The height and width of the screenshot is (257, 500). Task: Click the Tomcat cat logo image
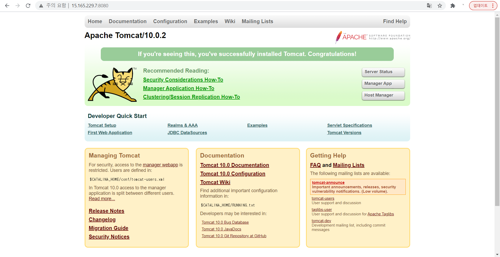(x=112, y=84)
